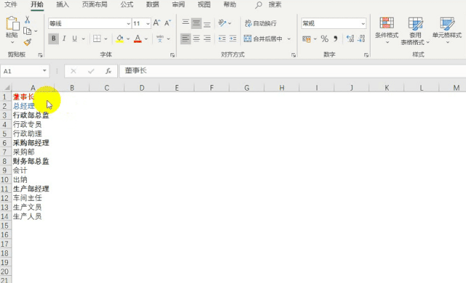This screenshot has height=283, width=466.
Task: Align text to top
Action: [186, 23]
